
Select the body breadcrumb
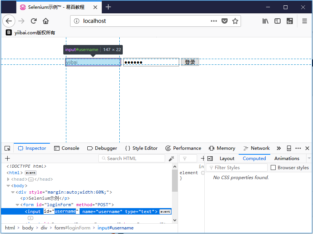point(28,228)
